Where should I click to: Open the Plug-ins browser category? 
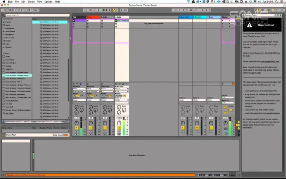pos(8,41)
